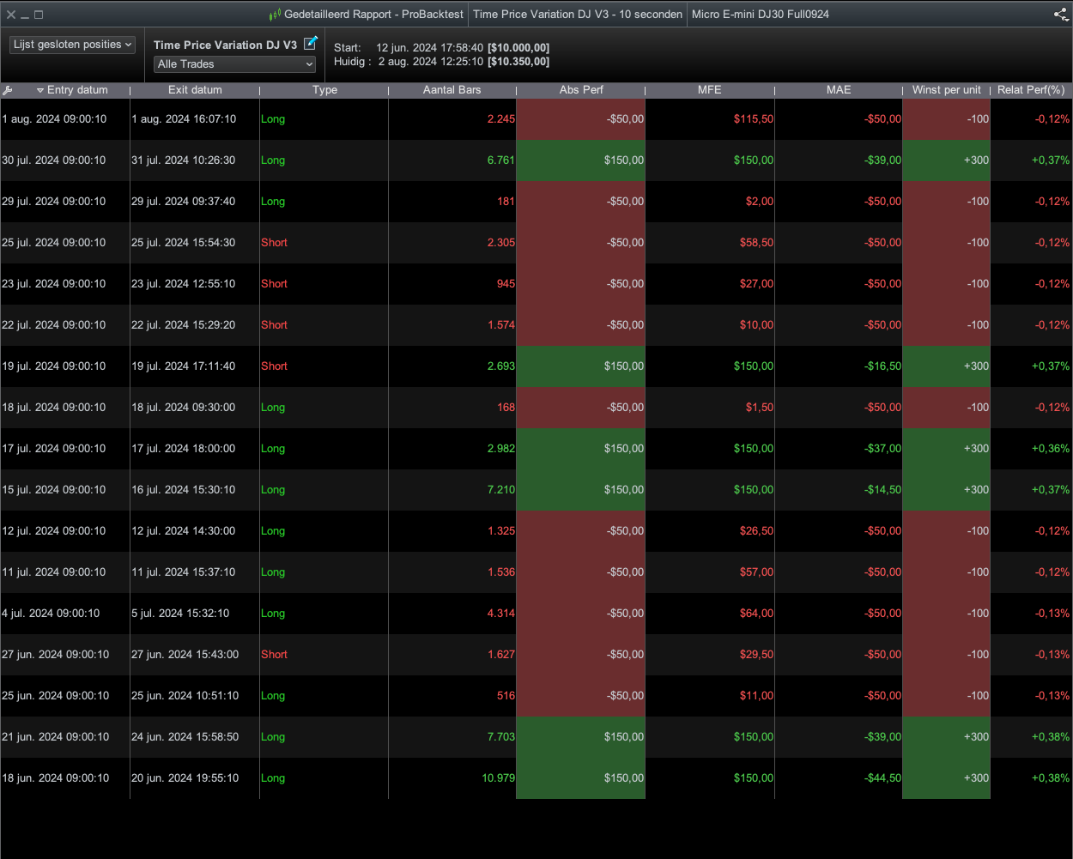The image size is (1073, 859).
Task: Click the share icon in title bar
Action: 1061,14
